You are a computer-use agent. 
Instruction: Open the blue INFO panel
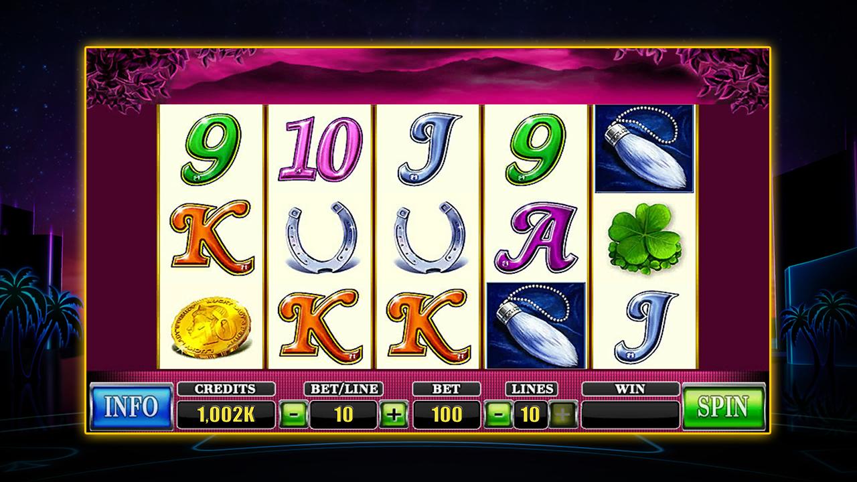tap(131, 406)
